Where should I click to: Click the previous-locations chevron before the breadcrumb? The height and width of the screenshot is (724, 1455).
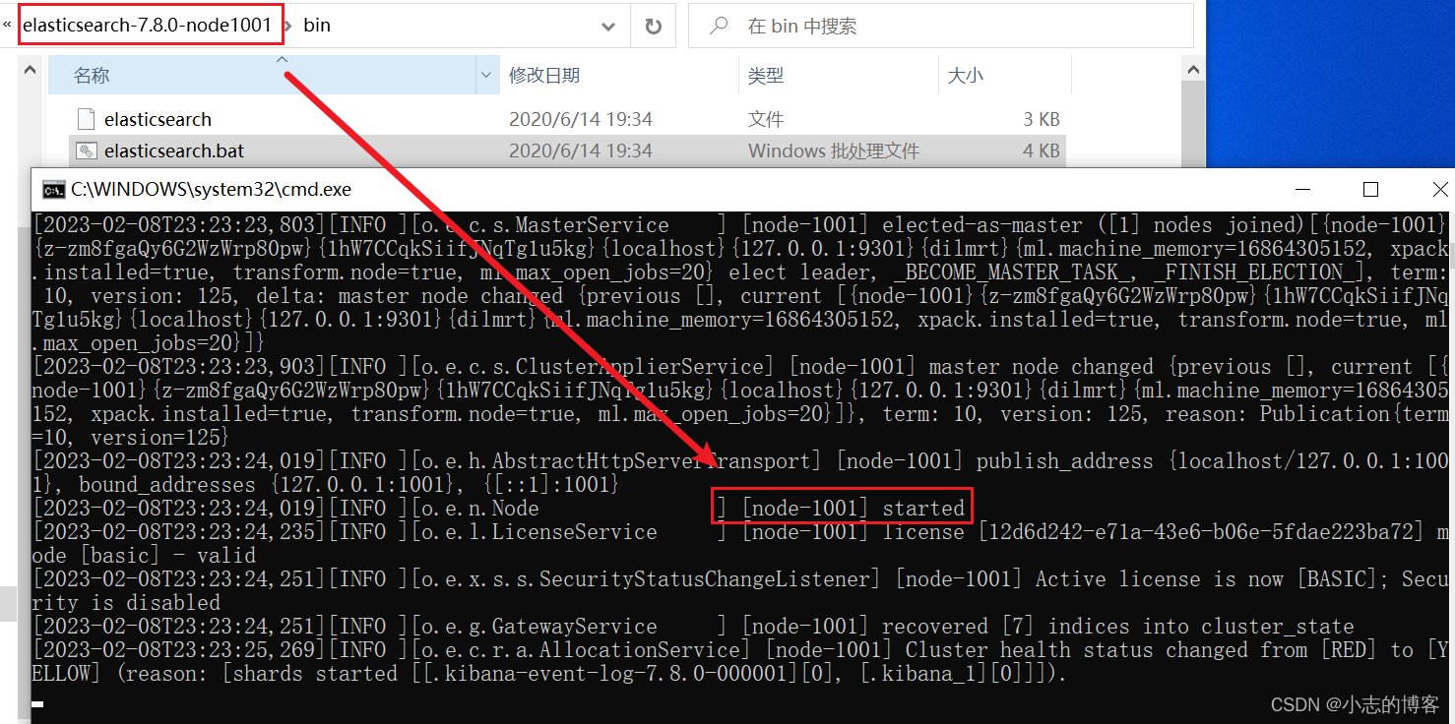click(x=8, y=25)
